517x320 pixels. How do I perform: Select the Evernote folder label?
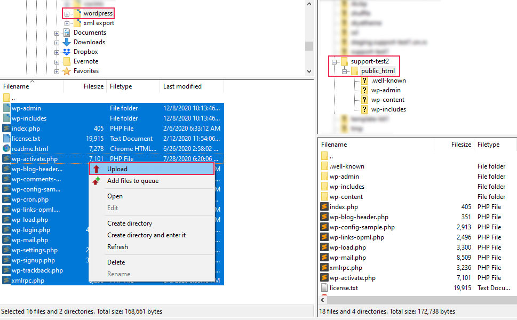click(x=86, y=61)
